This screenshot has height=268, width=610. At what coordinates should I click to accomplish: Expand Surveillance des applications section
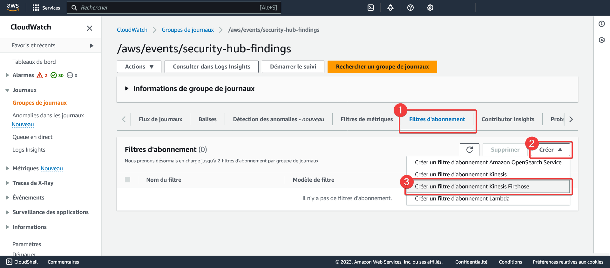click(7, 212)
